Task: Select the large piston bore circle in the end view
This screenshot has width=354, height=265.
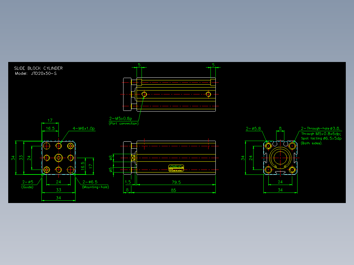Action: 280,158
